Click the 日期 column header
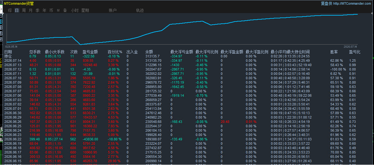Screen dimensions: 374x165 [8, 52]
